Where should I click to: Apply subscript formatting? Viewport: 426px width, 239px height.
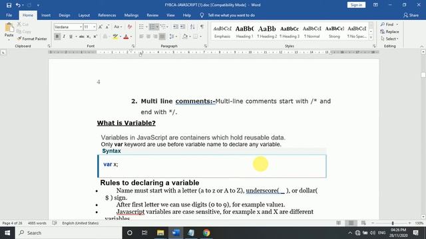pos(89,37)
